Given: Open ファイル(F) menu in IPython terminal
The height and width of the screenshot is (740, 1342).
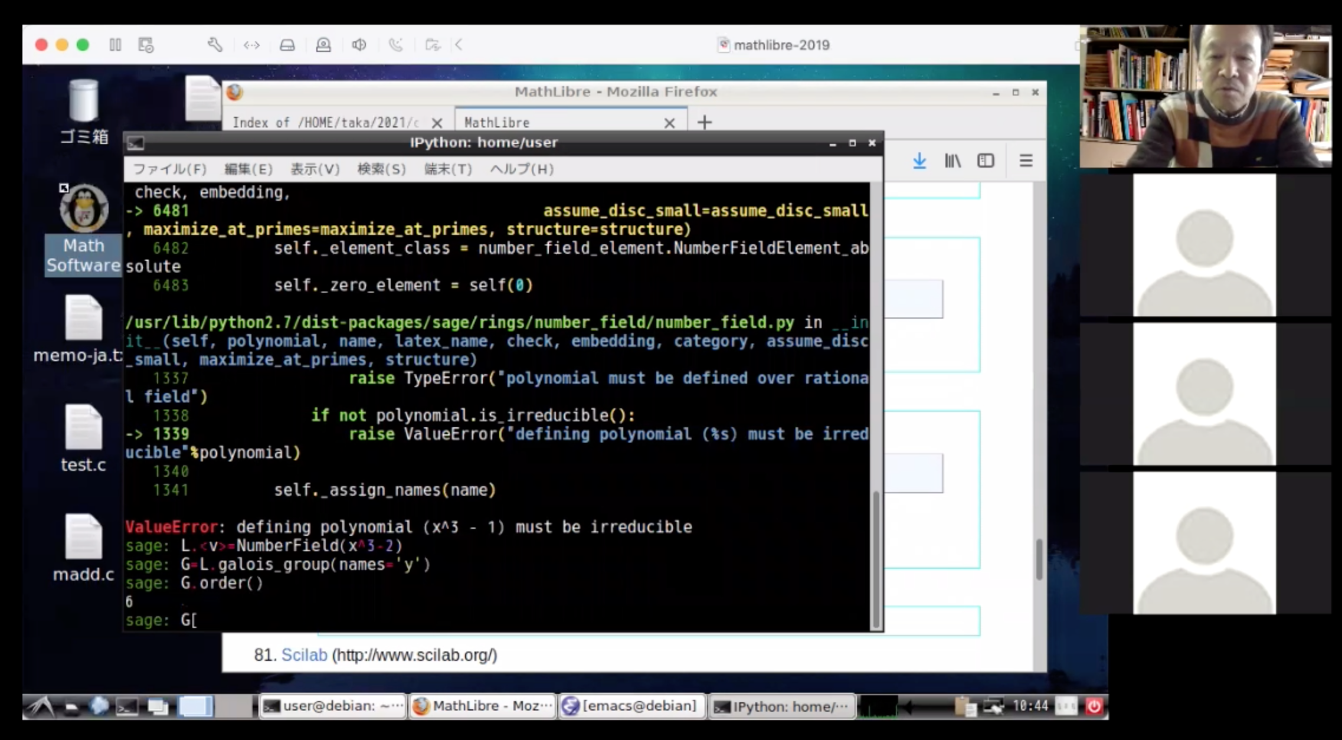Looking at the screenshot, I should [170, 169].
